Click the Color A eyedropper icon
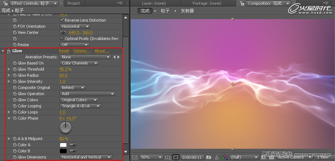 click(72, 145)
